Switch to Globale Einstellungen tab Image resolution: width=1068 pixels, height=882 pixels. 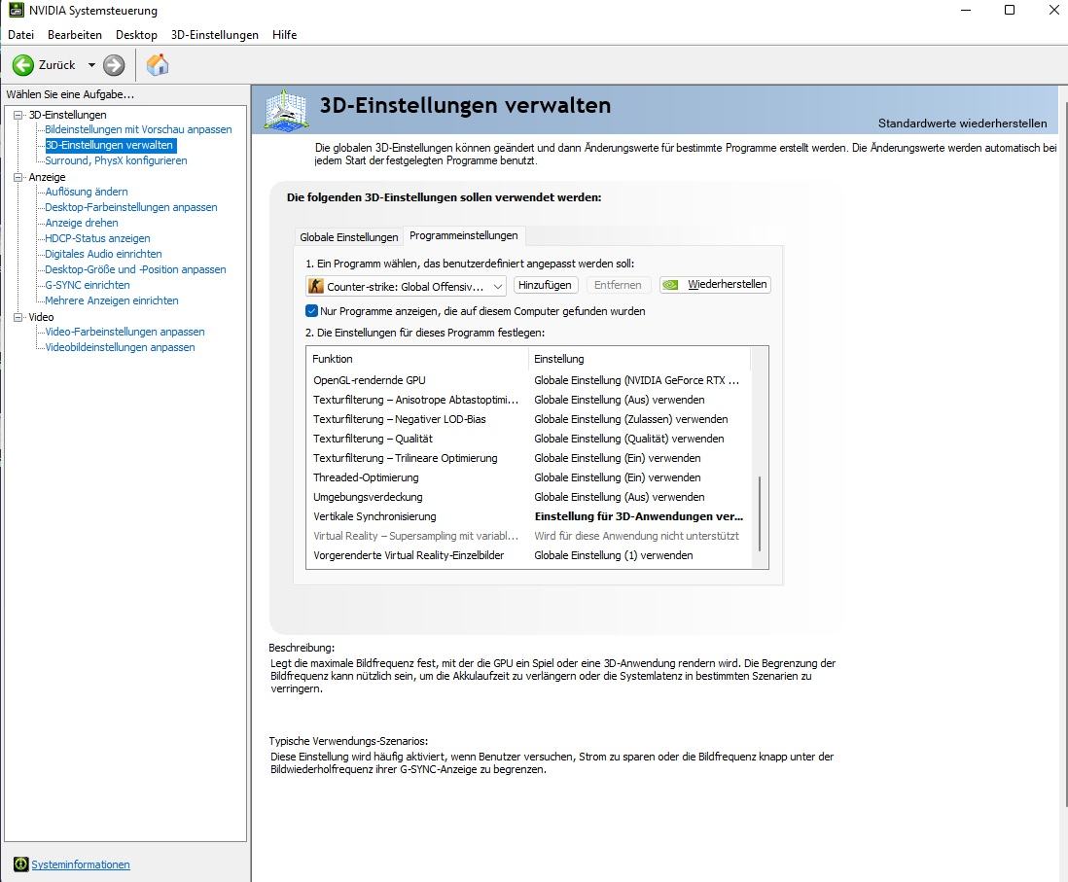349,237
